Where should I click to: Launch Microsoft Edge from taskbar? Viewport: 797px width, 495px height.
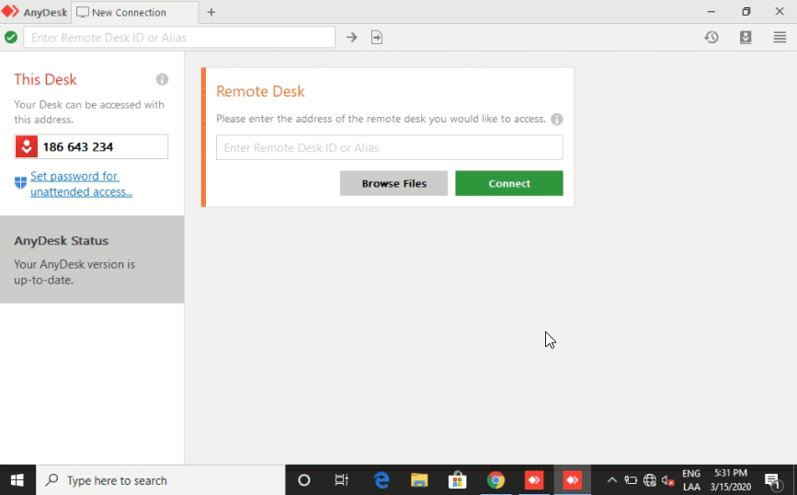pyautogui.click(x=381, y=479)
